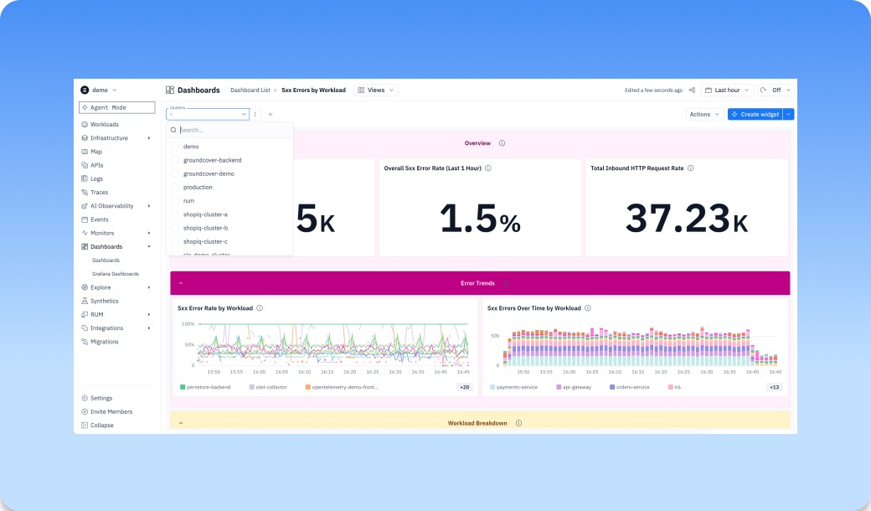Image resolution: width=871 pixels, height=511 pixels.
Task: Check the production cluster checkbox
Action: click(x=175, y=187)
